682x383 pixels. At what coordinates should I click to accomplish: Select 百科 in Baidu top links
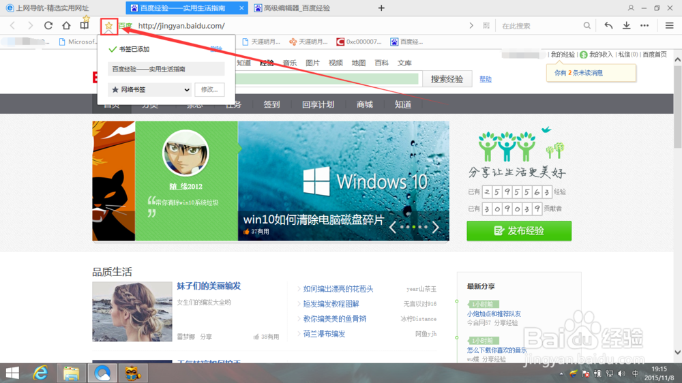[x=381, y=63]
